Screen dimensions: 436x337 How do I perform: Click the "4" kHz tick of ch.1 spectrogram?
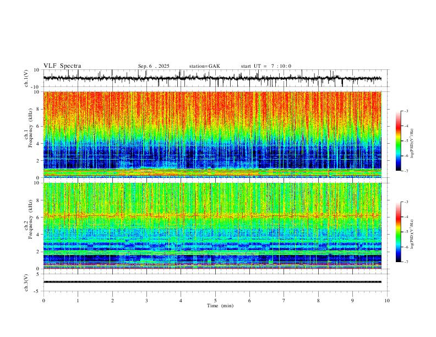[39, 144]
